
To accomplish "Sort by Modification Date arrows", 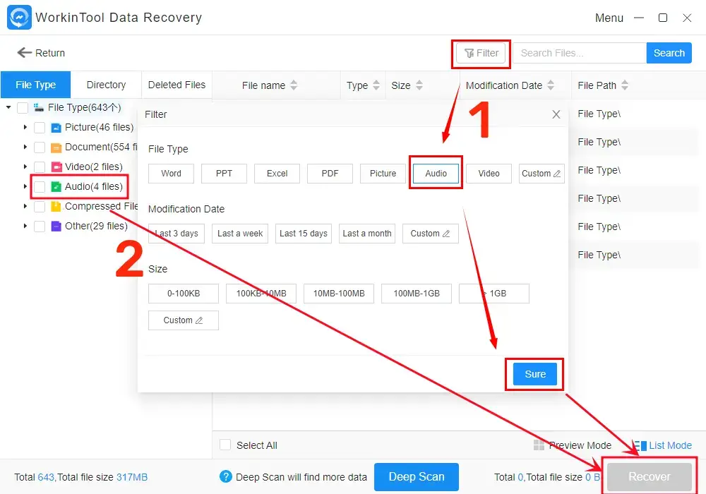I will click(550, 85).
